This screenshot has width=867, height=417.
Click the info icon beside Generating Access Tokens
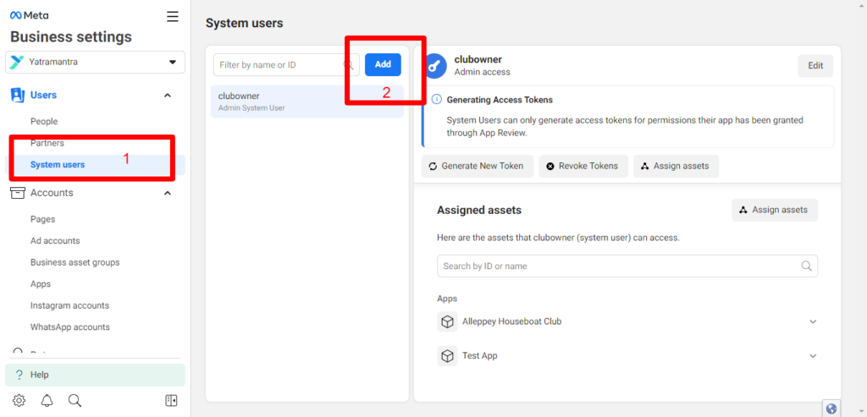(x=437, y=100)
